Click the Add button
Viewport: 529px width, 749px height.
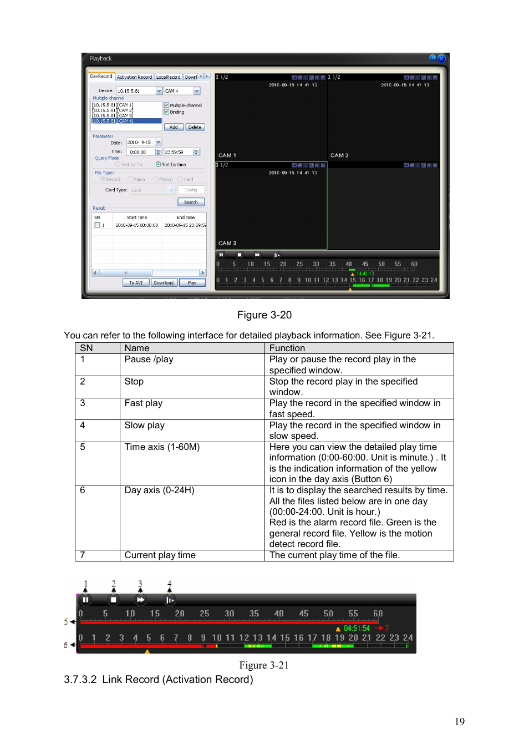point(174,127)
